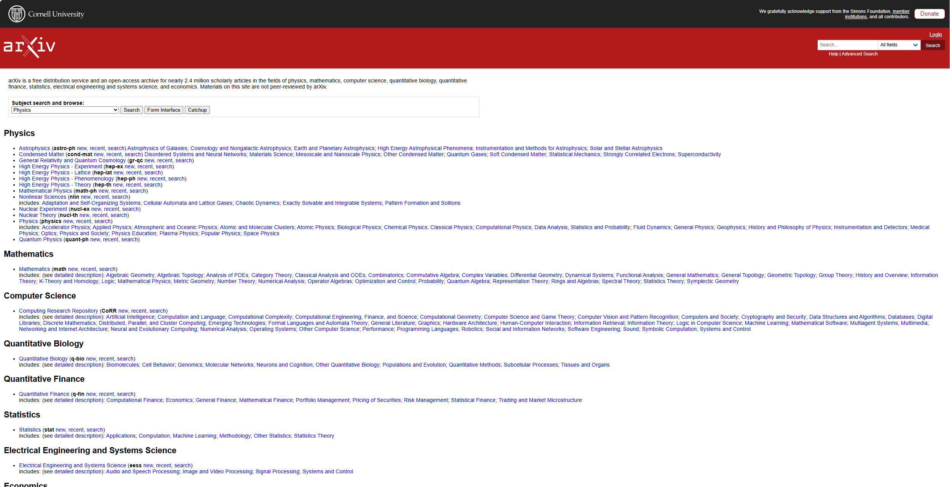Open the Astrophysics archive link
Screen dimensions: 950x487
pyautogui.click(x=35, y=149)
